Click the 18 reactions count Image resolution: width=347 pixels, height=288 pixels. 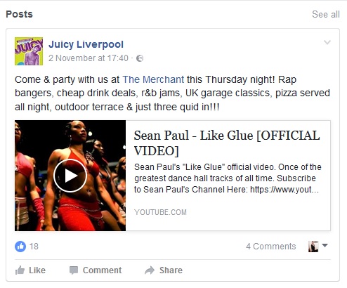point(34,247)
